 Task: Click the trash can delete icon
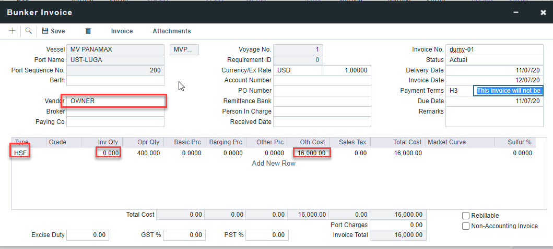(88, 31)
